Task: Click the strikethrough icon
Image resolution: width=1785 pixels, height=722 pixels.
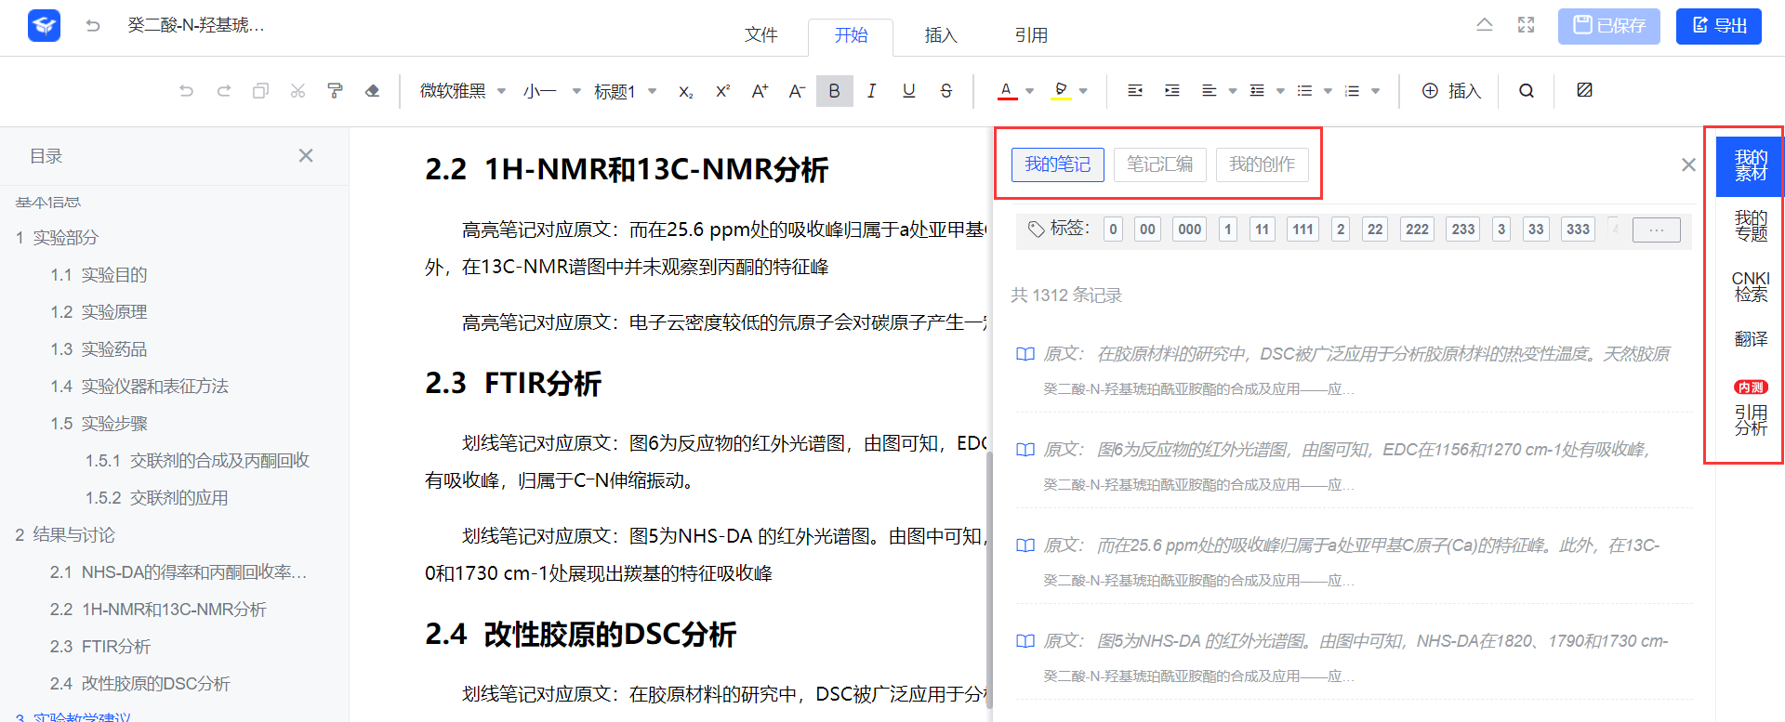Action: tap(945, 91)
